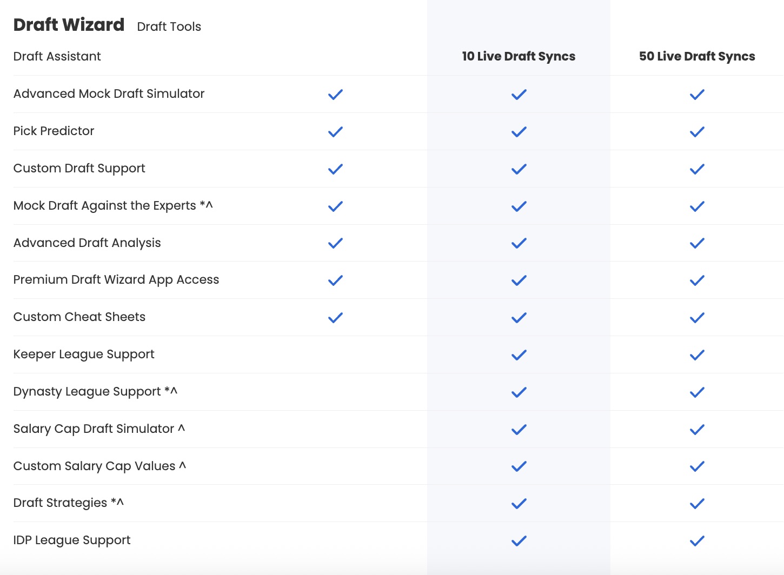Click Mock Draft Against the Experts checkmark under 50 Syncs
784x575 pixels.
pyautogui.click(x=697, y=206)
